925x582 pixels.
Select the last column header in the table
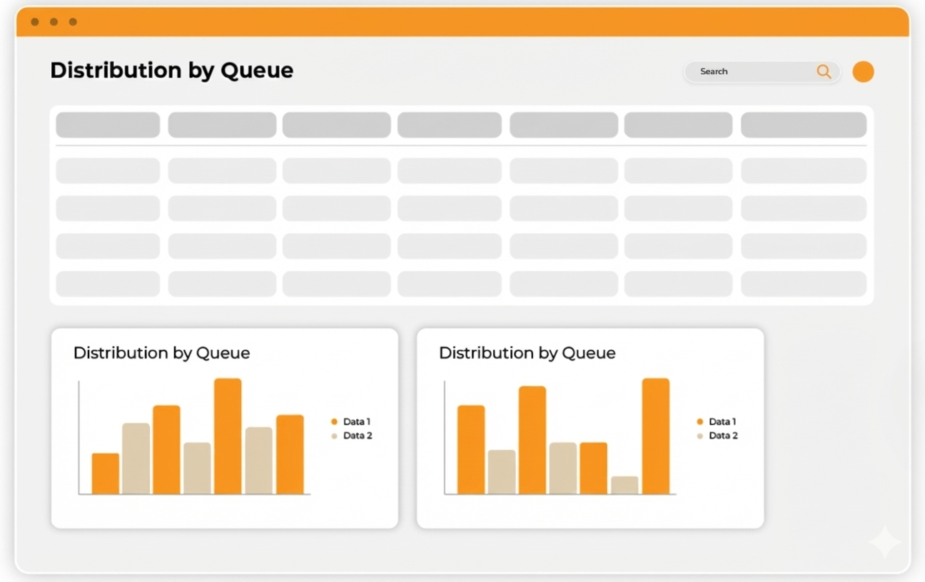point(803,125)
